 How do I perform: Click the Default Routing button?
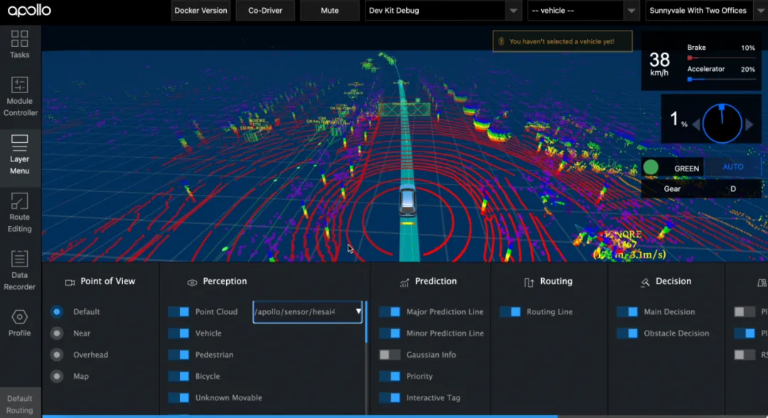click(x=20, y=404)
